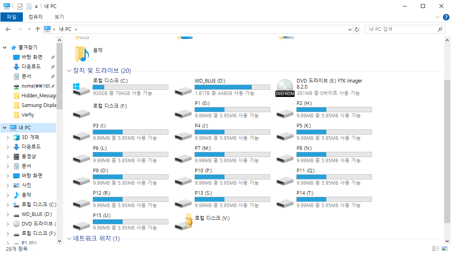Switch to large icons view in status bar
Viewport: 451px width, 254px height.
click(x=445, y=249)
